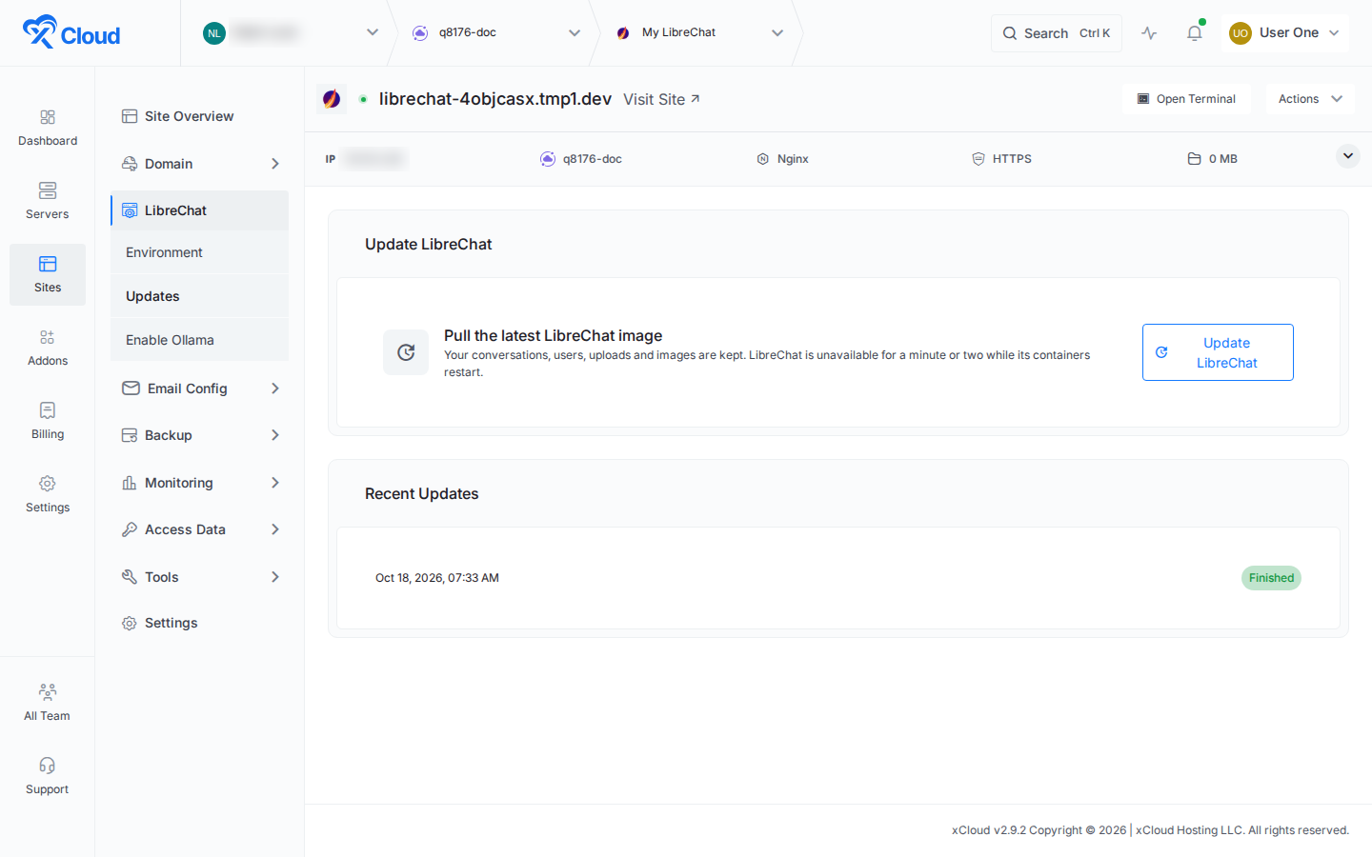Open the activity pulse icon
Viewport: 1372px width, 857px height.
[x=1150, y=33]
